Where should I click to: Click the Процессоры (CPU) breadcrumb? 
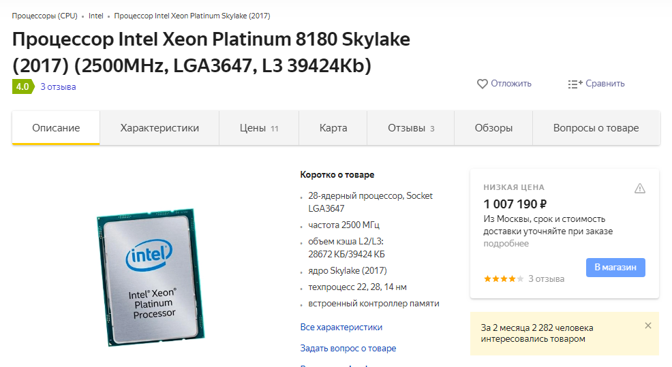(x=44, y=16)
